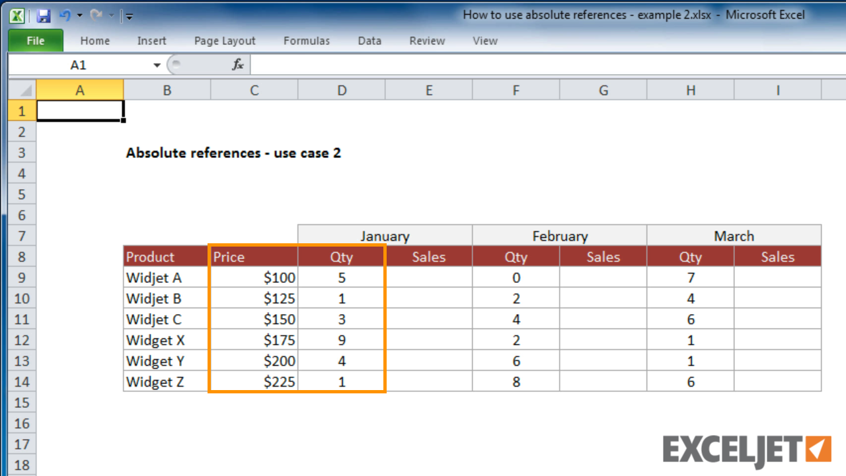Click empty March Sales cell for Widget Z
Image resolution: width=846 pixels, height=476 pixels.
(x=778, y=381)
